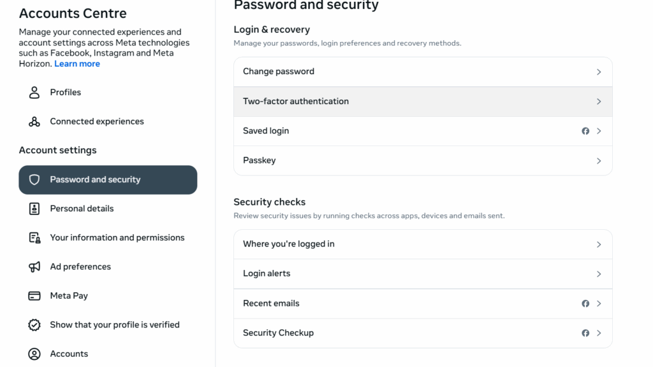Follow the Learn more link
This screenshot has width=653, height=367.
pos(77,64)
